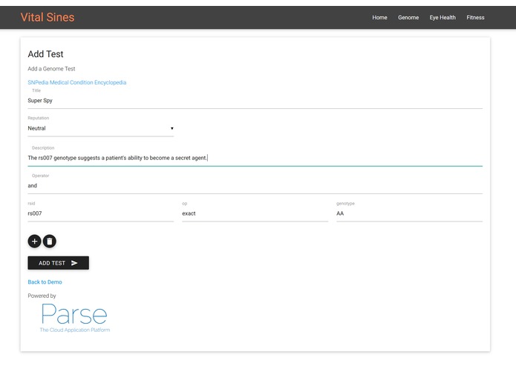Focus the Operator field containing and
The image size is (516, 366).
coord(255,186)
